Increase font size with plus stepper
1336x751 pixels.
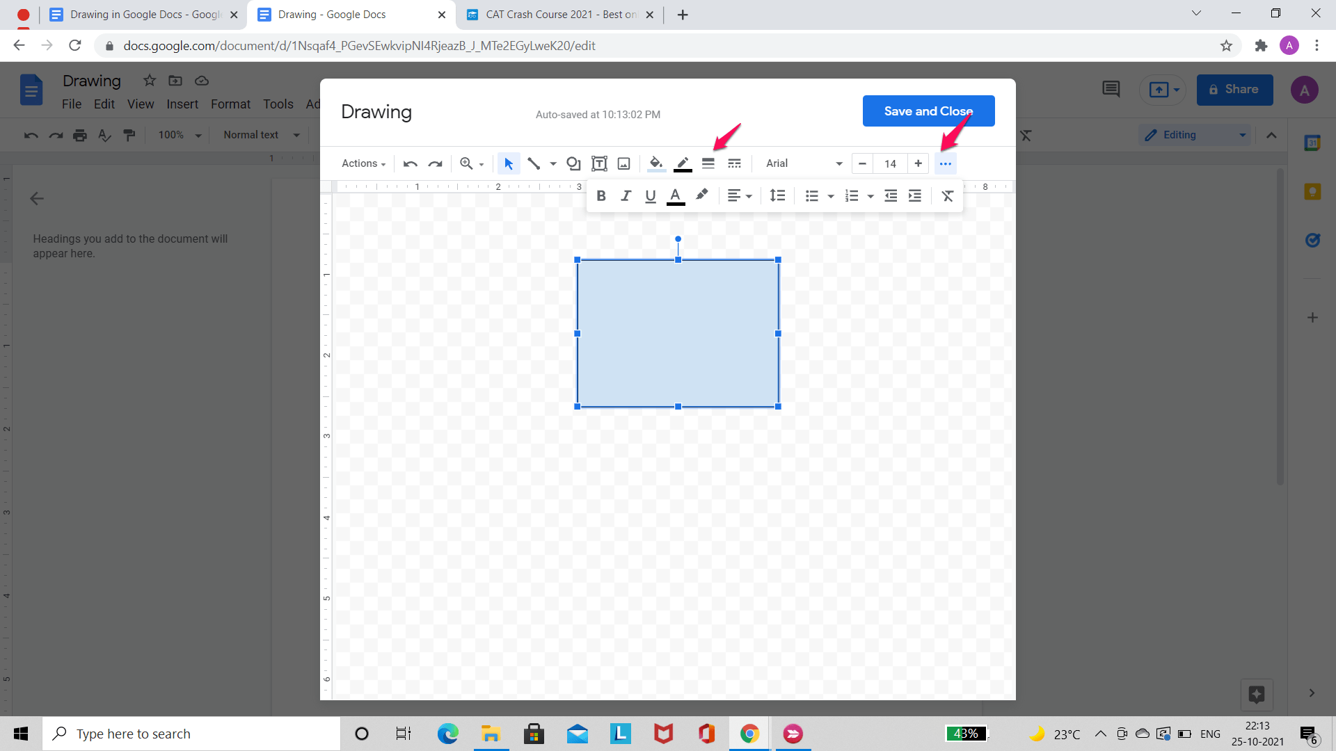click(916, 163)
